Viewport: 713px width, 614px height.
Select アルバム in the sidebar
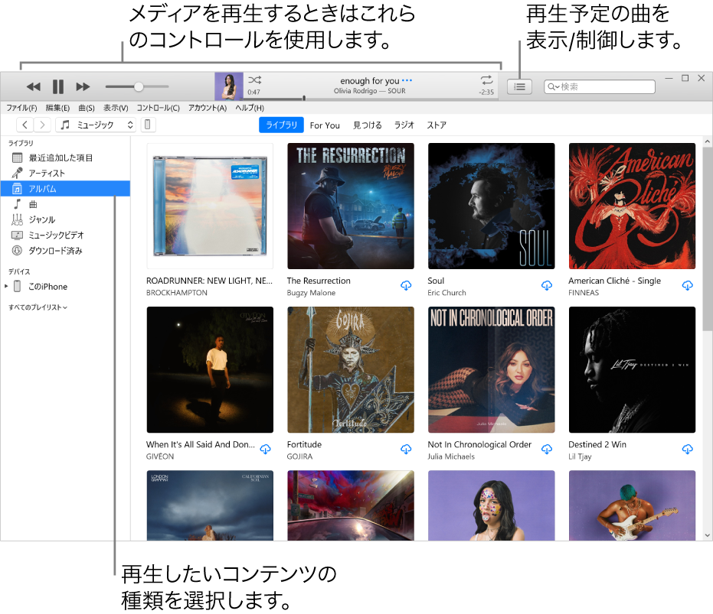click(x=65, y=188)
